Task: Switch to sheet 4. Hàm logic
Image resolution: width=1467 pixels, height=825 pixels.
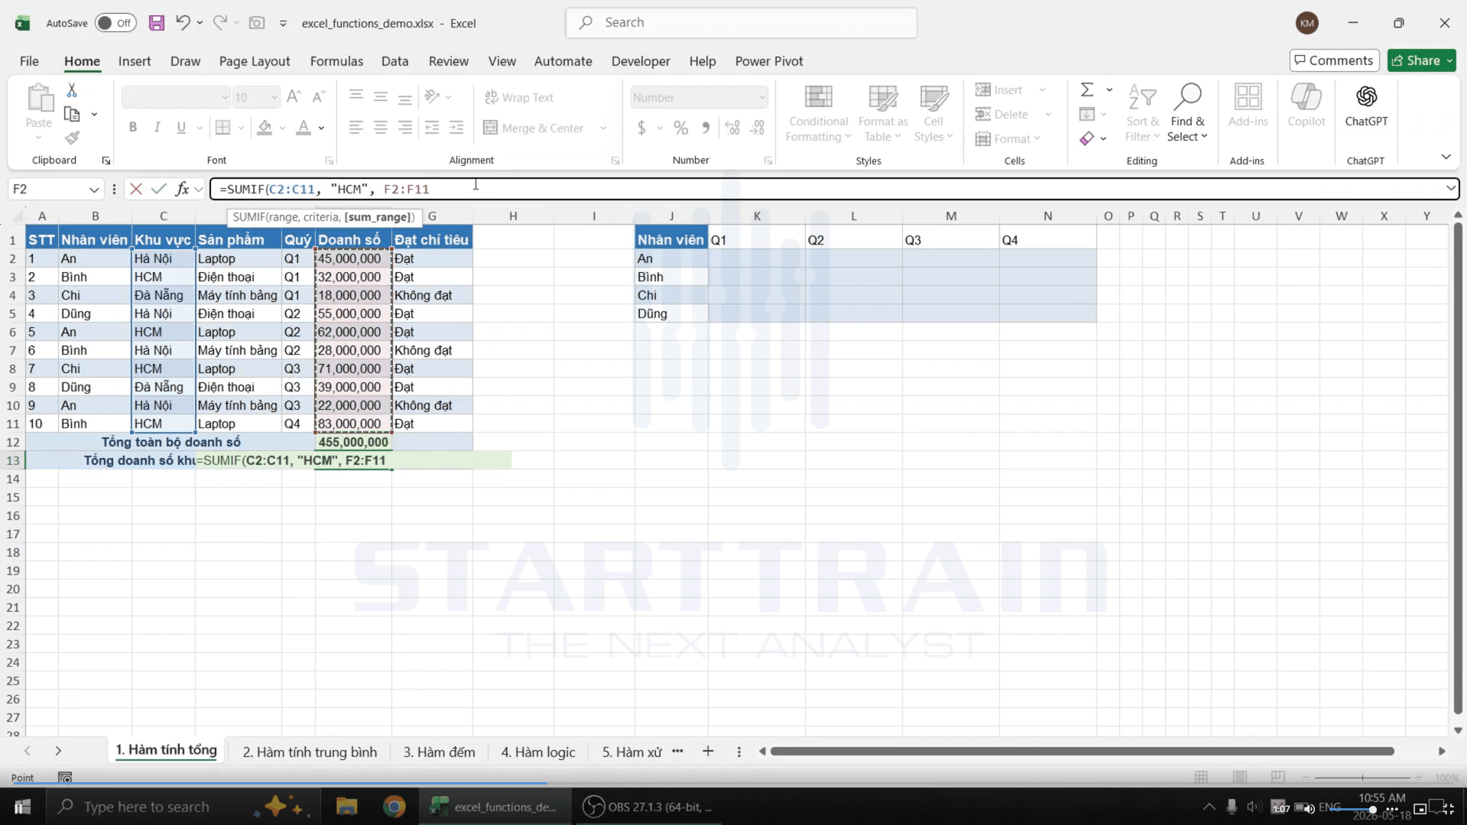Action: click(x=538, y=752)
